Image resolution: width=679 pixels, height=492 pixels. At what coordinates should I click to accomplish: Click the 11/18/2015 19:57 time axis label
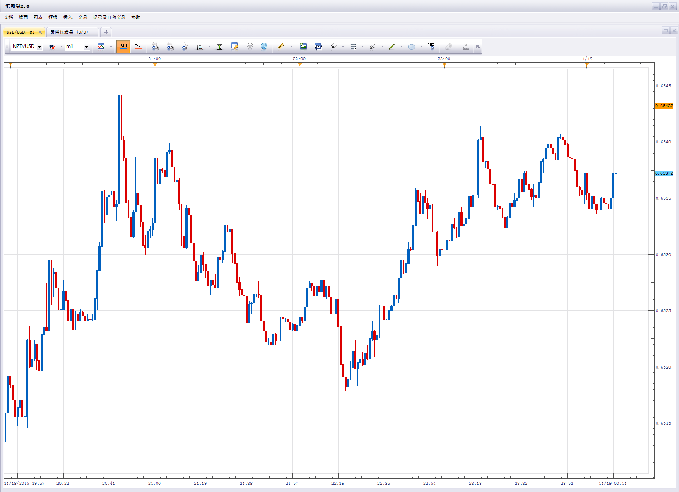pyautogui.click(x=24, y=484)
